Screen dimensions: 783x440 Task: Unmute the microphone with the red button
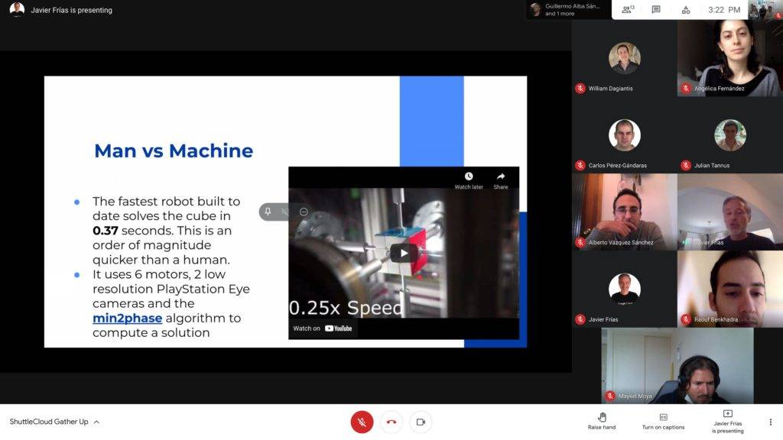362,422
